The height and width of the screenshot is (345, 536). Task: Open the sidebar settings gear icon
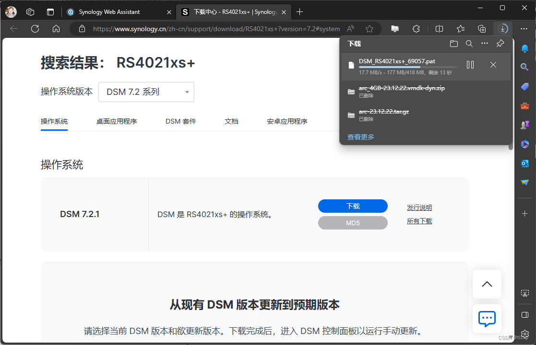524,333
